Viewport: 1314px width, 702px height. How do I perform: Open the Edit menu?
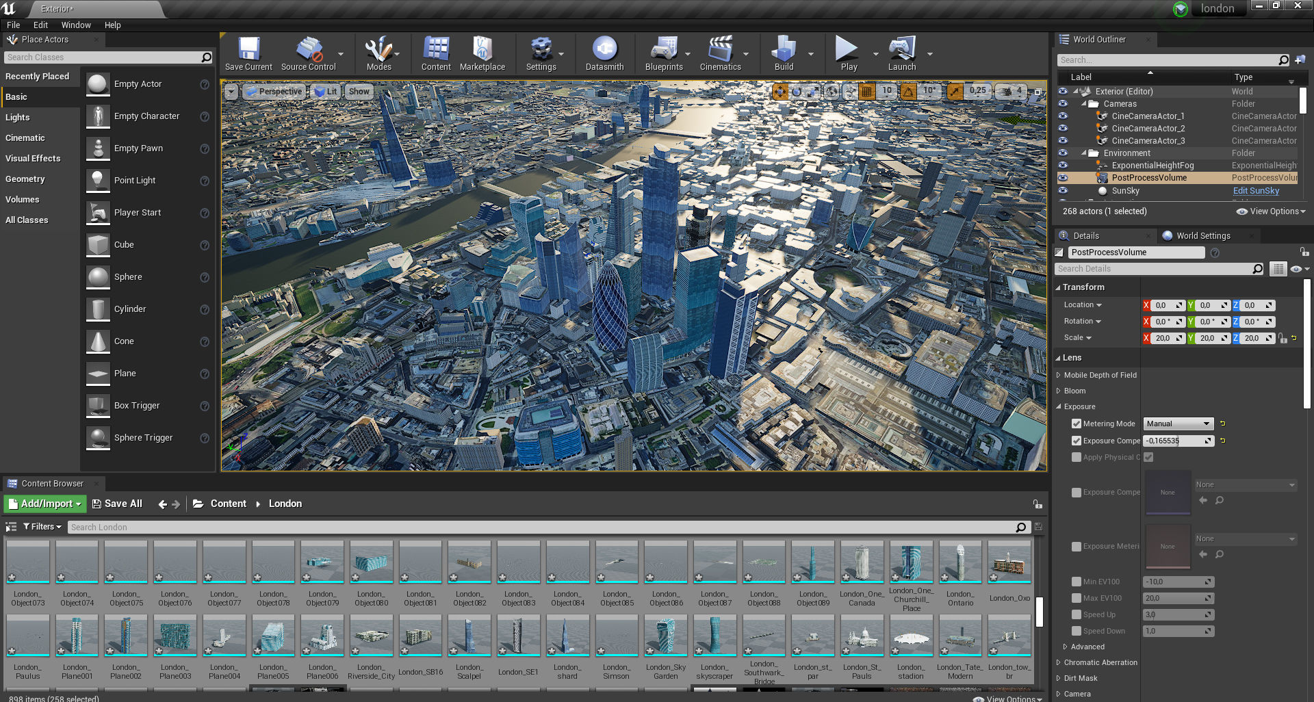tap(40, 25)
